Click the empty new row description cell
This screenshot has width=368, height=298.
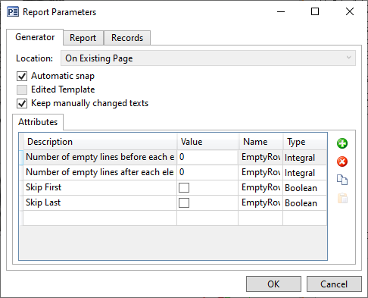[100, 218]
